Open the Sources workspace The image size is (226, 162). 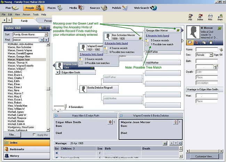[98, 8]
